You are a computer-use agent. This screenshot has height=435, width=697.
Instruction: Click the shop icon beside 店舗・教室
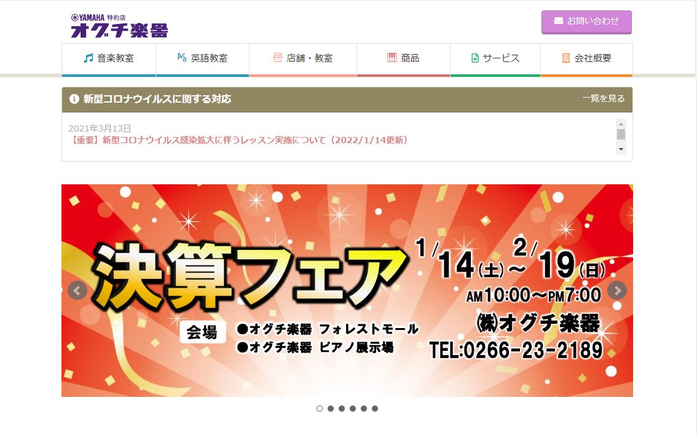pyautogui.click(x=277, y=58)
